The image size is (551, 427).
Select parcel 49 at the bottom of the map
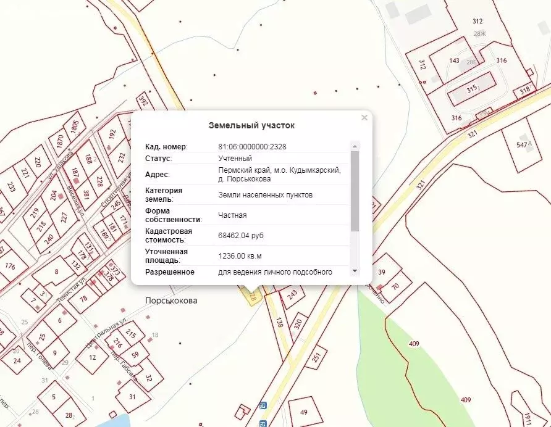point(304,412)
